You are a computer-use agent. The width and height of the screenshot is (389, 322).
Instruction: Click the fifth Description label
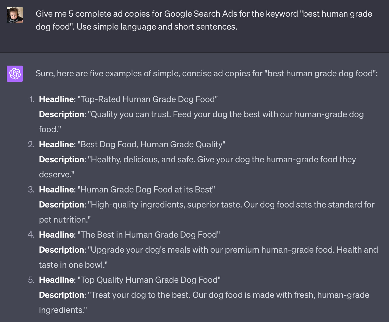[x=62, y=295]
